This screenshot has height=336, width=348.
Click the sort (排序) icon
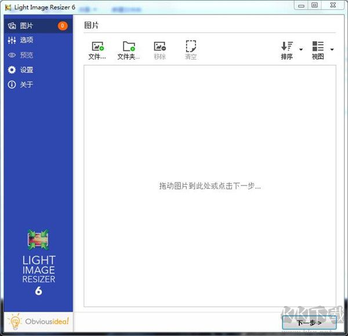tap(287, 46)
